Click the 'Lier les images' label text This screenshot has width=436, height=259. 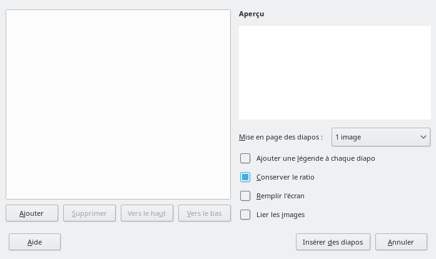coord(280,215)
